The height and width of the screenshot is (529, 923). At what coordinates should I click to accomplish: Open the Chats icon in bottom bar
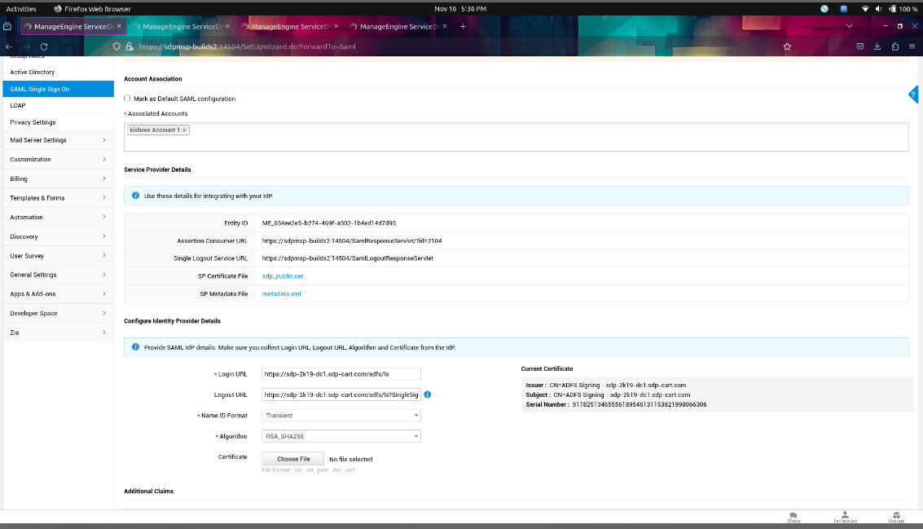click(x=793, y=517)
